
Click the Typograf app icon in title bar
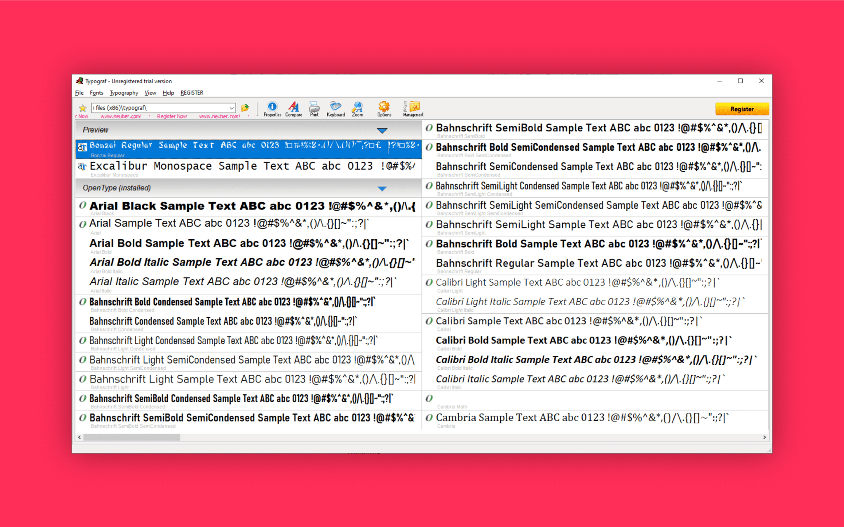point(80,81)
